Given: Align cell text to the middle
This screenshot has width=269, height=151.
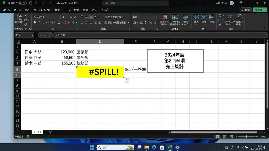Looking at the screenshot, I should pyautogui.click(x=86, y=17).
